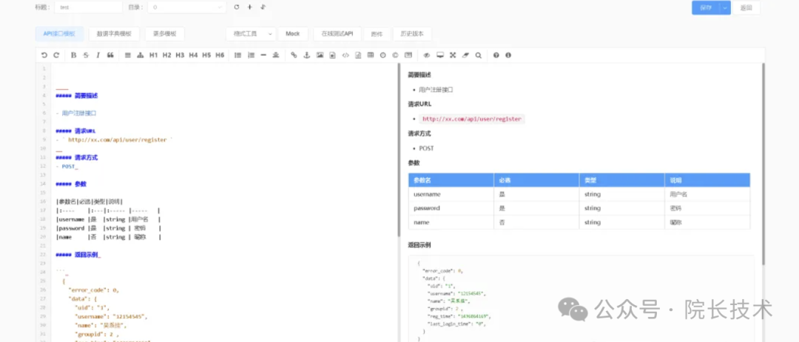Click the preview pane scrollbar
799x342 pixels.
(763, 164)
